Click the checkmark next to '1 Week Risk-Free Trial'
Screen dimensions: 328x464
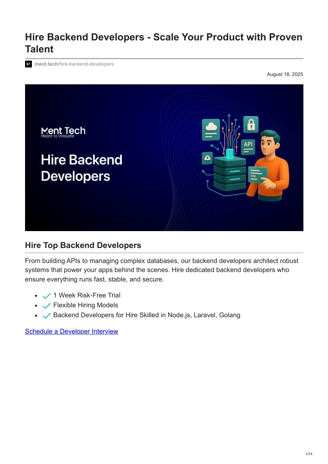tap(47, 296)
